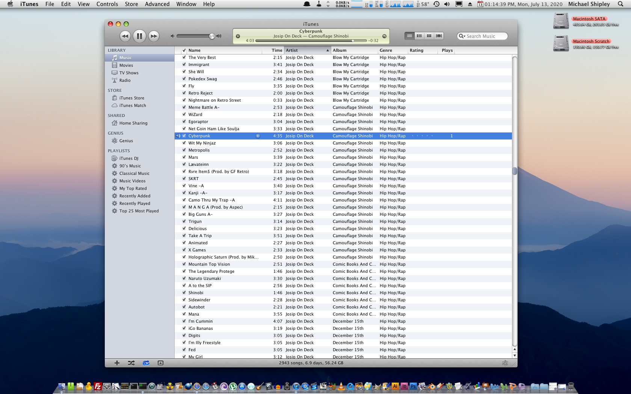Viewport: 631px width, 394px height.
Task: Click the remaining time -0:32 display
Action: click(x=373, y=41)
